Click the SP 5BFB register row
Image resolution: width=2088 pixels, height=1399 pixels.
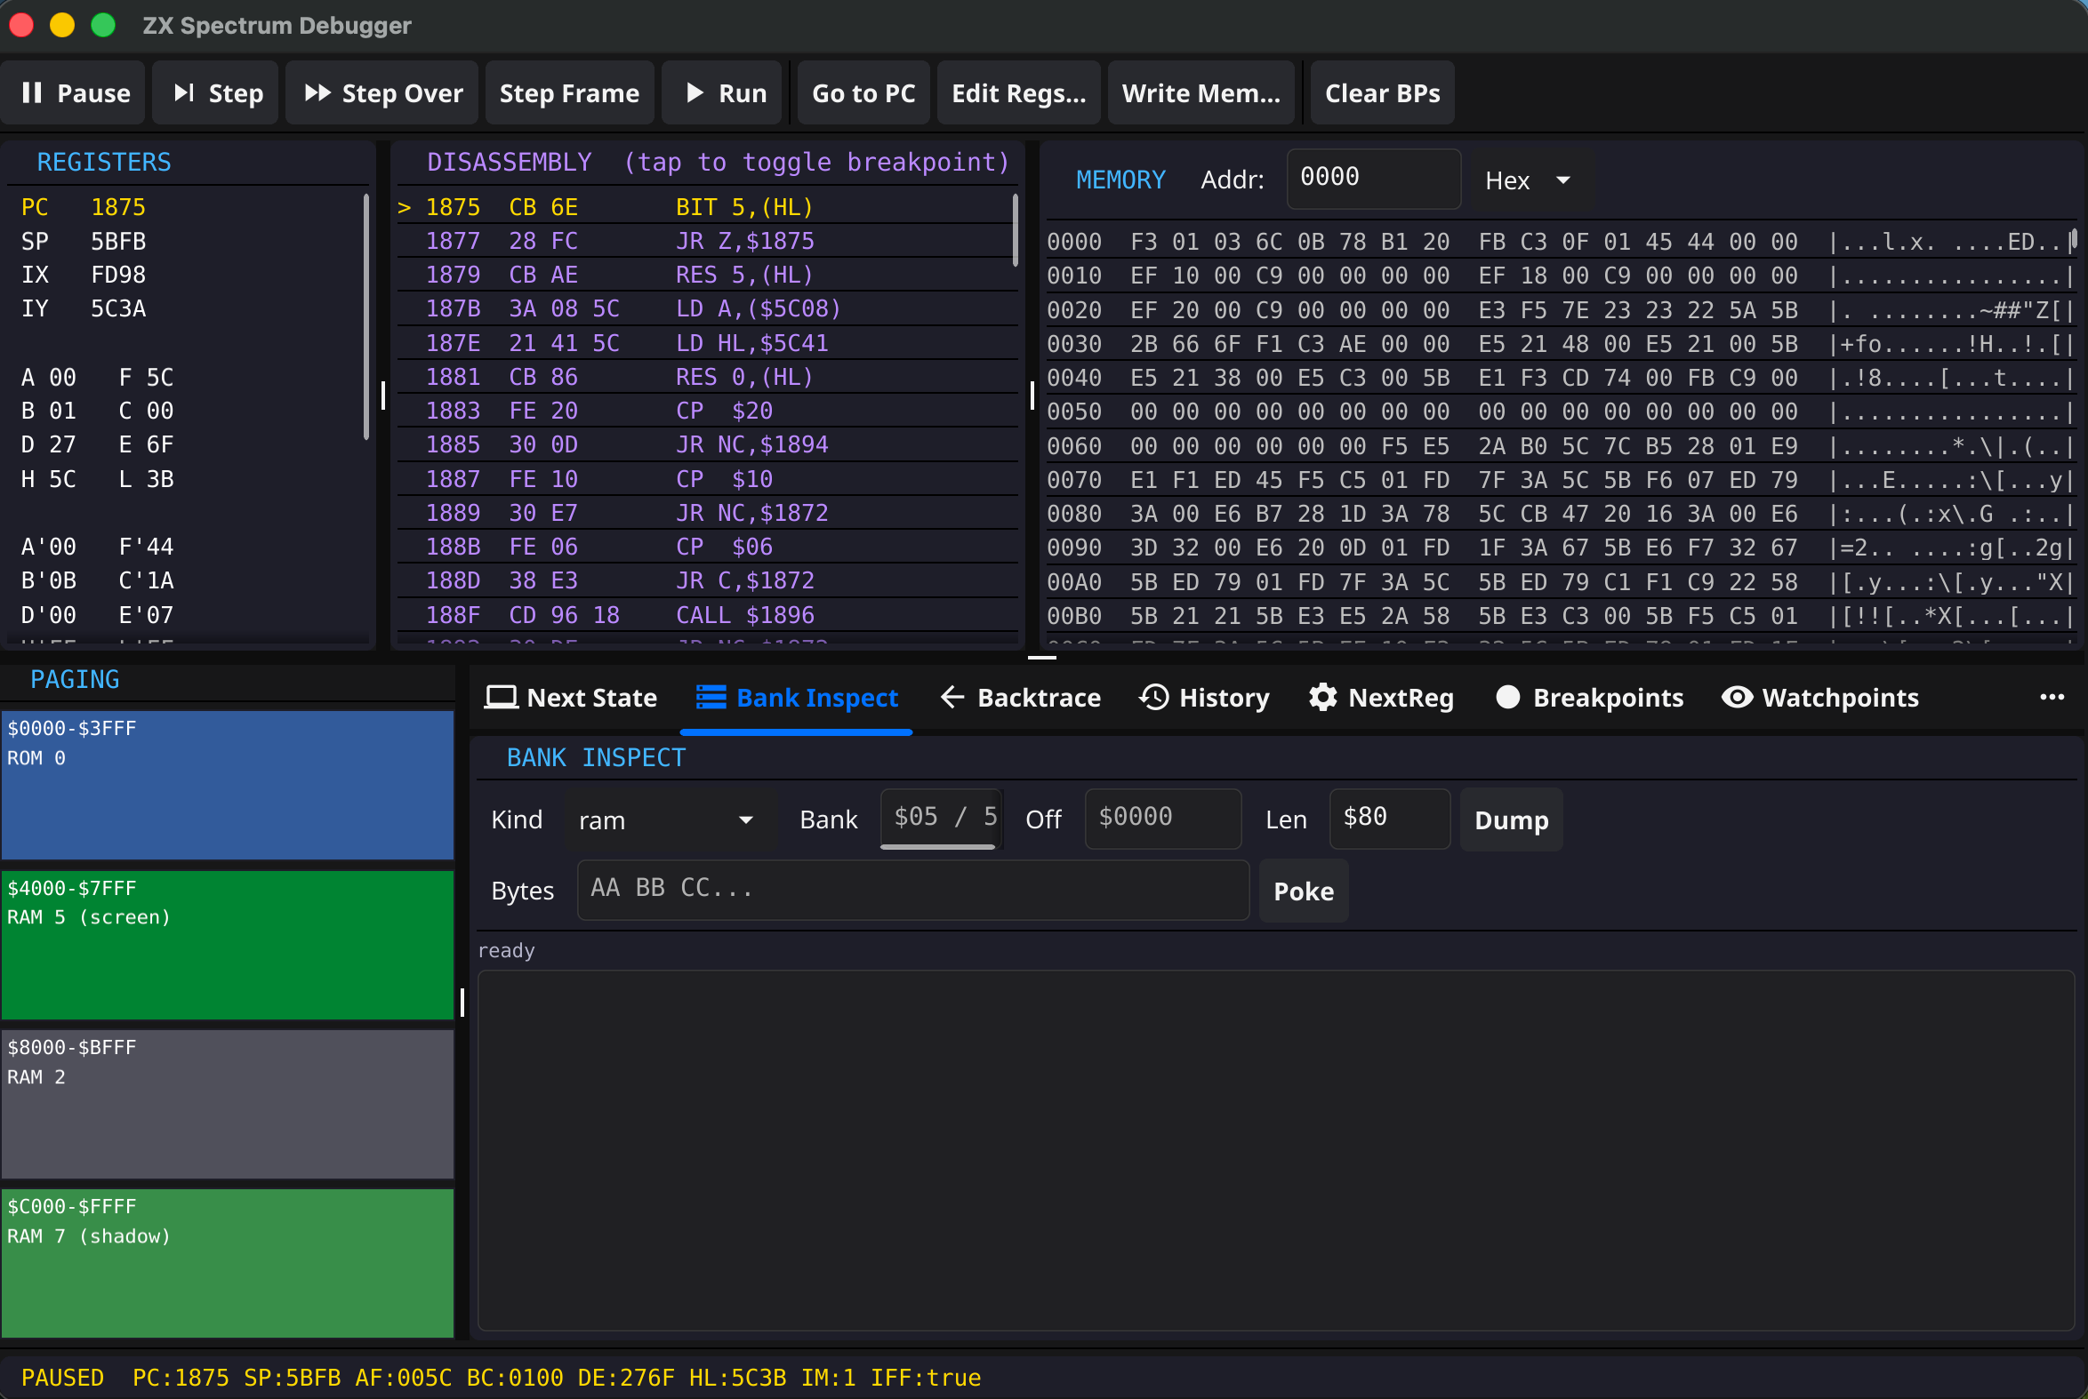tap(186, 241)
